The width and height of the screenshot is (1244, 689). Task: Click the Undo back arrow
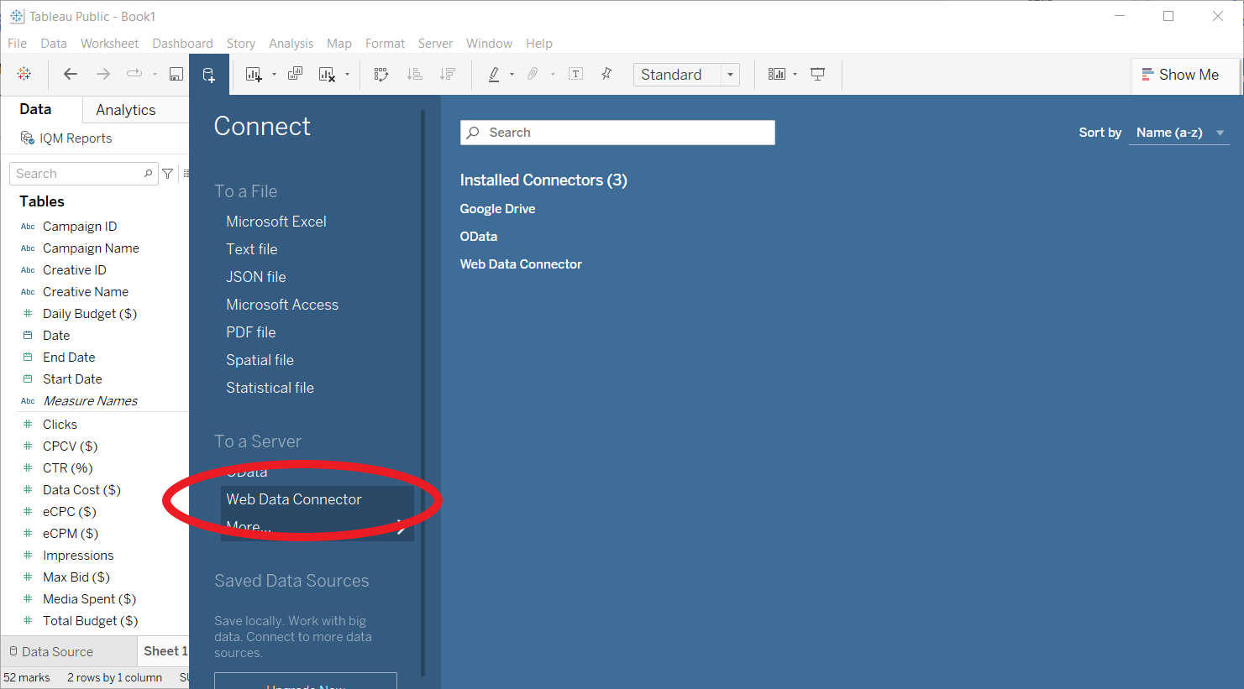coord(71,74)
